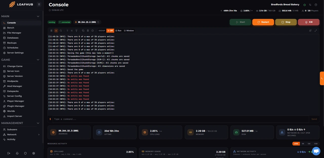Click the running status badge
Viewport: 324px width, 158px height.
52,22
